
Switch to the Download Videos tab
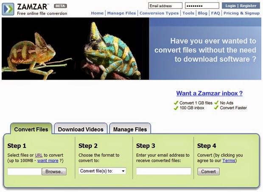point(81,128)
